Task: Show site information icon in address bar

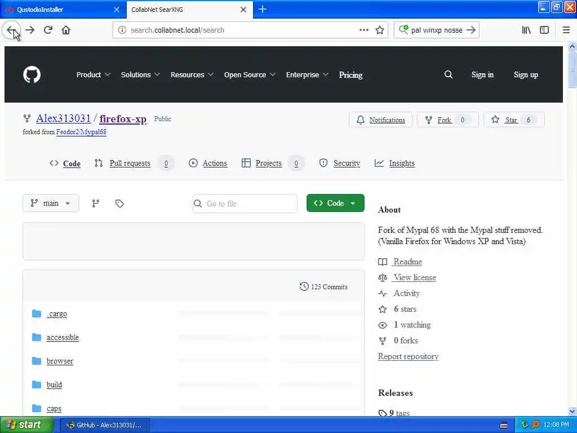Action: pyautogui.click(x=122, y=30)
